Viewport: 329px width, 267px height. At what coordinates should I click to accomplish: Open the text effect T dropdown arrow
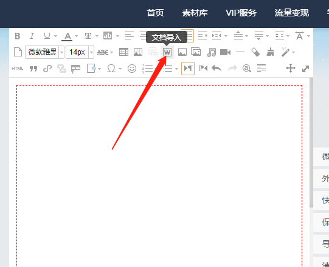97,36
